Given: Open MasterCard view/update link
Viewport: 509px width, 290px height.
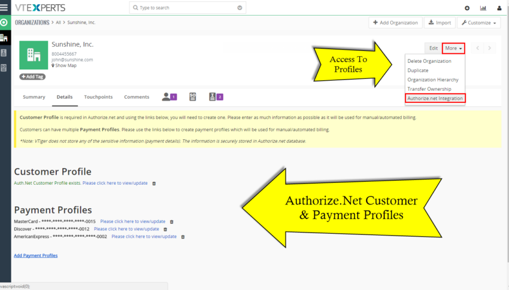Looking at the screenshot, I should [133, 221].
